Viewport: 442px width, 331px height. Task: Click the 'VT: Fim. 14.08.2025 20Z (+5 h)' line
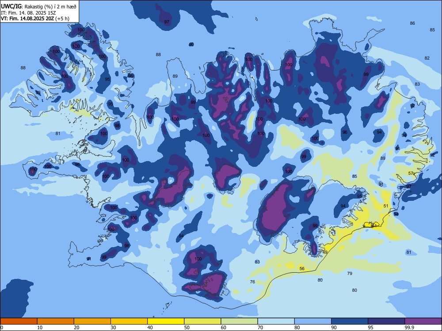[35, 19]
